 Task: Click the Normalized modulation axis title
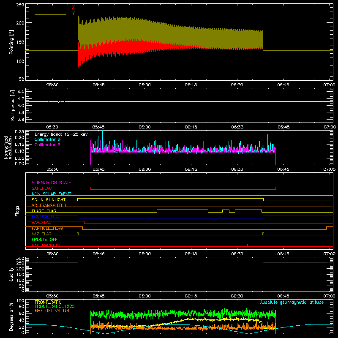click(8, 147)
